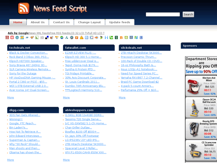The image size is (217, 163).
Task: Click the Keurig B70 Brewing System ad
Action: (x=201, y=129)
